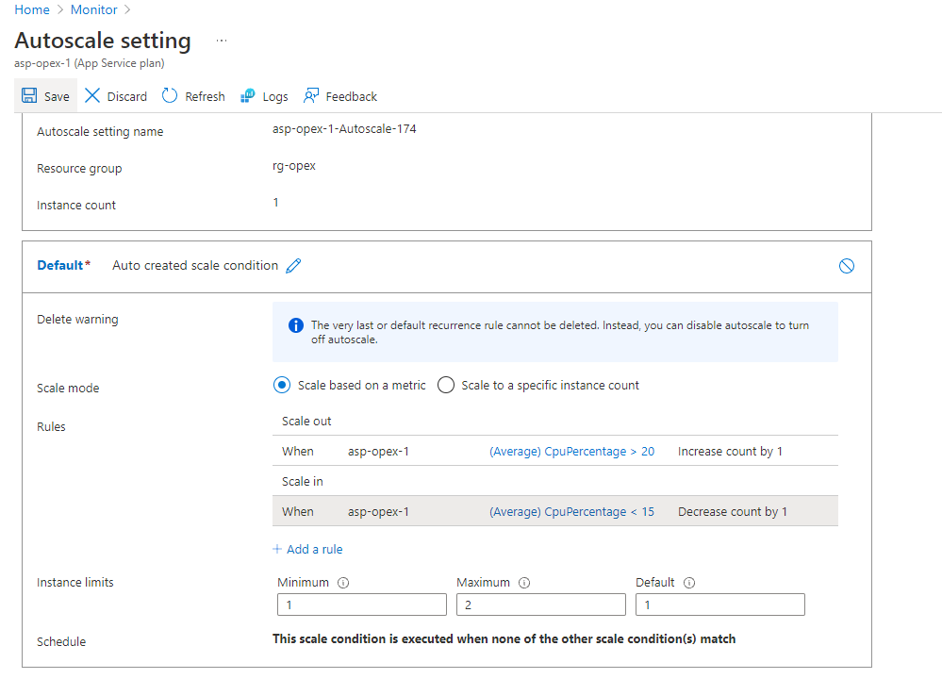
Task: Click the Save floppy disk icon
Action: (29, 95)
